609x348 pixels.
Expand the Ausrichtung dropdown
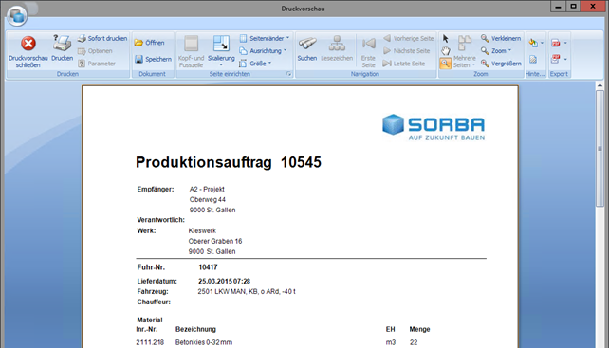click(264, 51)
